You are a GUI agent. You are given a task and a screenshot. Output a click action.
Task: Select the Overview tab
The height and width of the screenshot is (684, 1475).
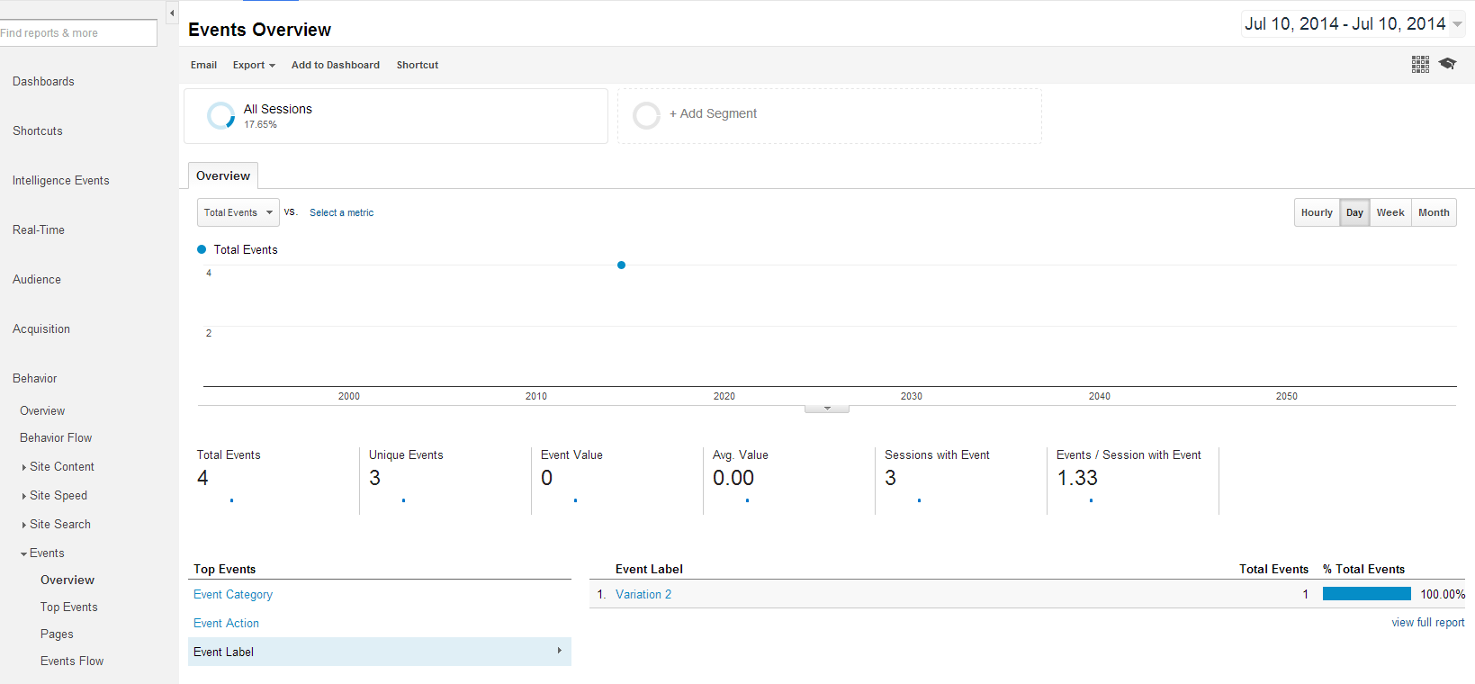coord(223,175)
